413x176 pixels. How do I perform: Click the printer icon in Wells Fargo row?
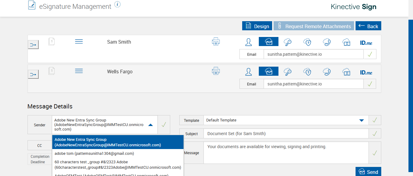click(x=216, y=71)
